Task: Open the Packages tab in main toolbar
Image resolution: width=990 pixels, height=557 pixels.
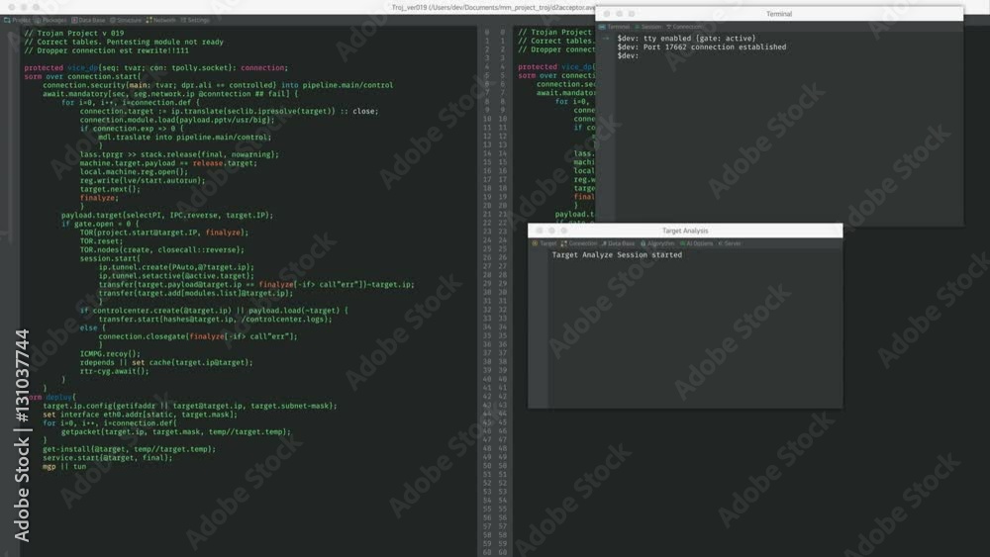Action: (49, 20)
